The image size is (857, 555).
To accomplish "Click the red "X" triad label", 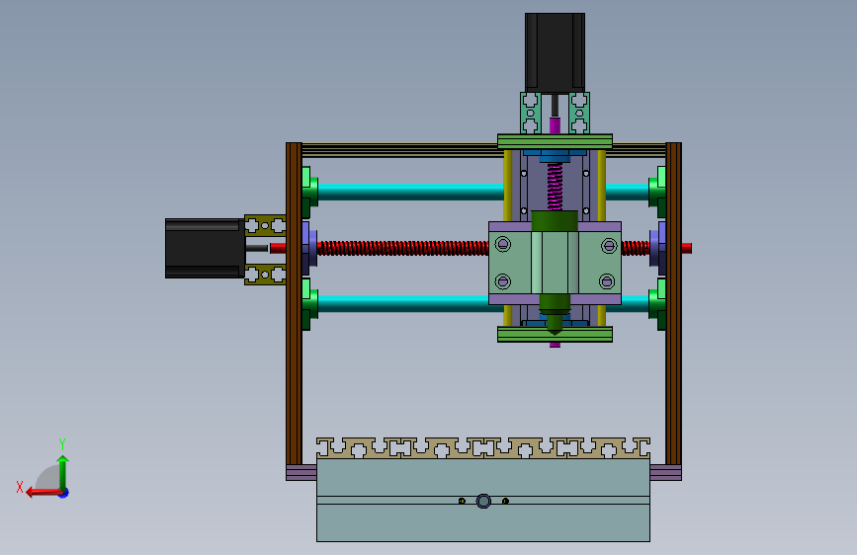I will click(20, 487).
